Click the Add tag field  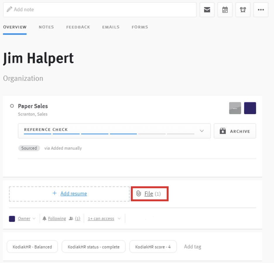click(x=193, y=247)
